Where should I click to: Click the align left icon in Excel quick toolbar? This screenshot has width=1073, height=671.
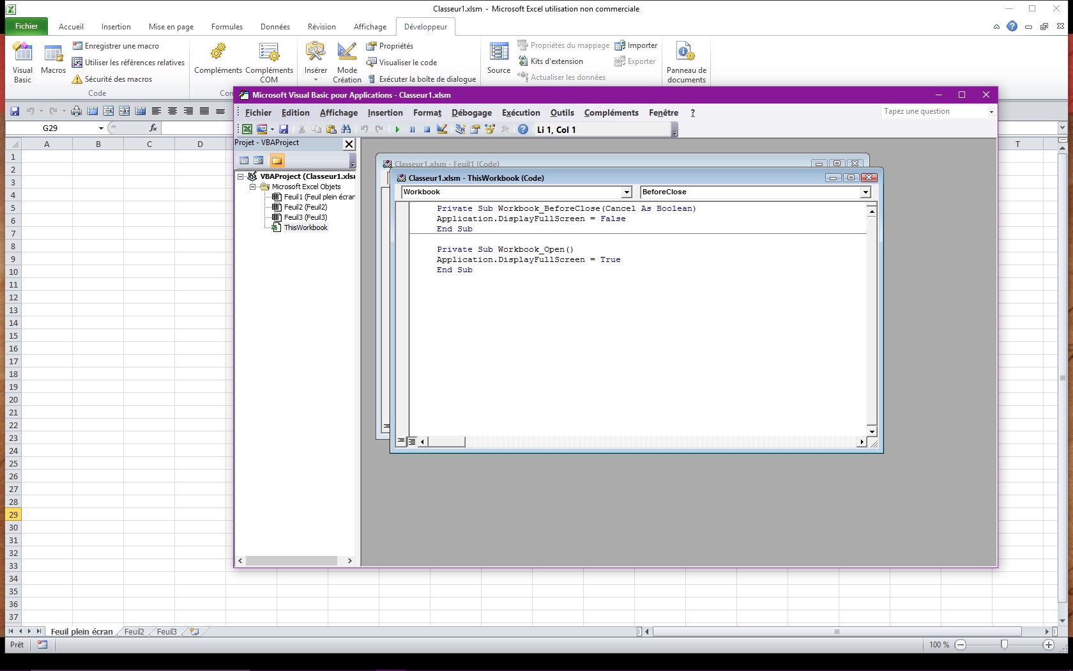point(156,111)
